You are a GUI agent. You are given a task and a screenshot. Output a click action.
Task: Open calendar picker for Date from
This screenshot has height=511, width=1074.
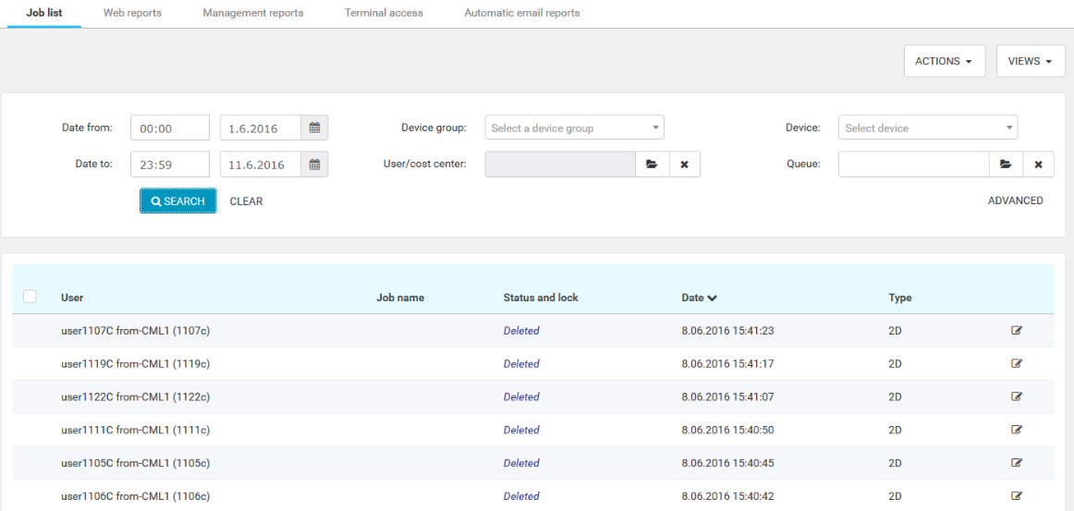point(314,128)
